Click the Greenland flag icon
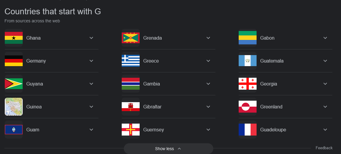Viewport: 341px width, 154px height. (x=248, y=107)
